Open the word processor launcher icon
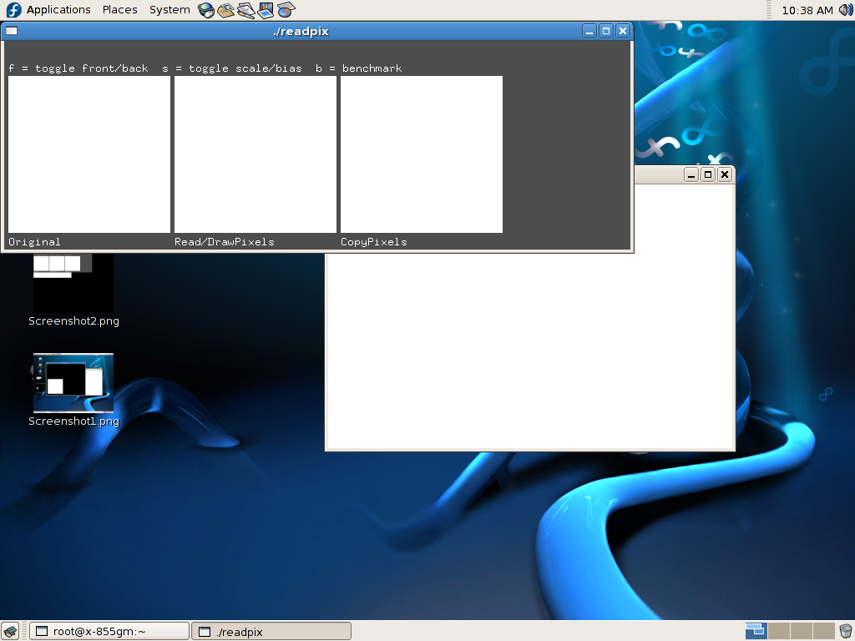 [245, 10]
